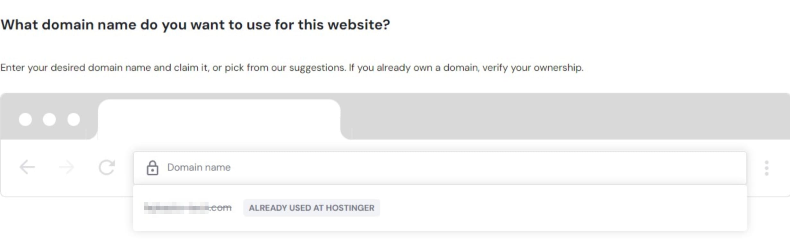Viewport: 790px width, 239px height.
Task: Select the blank white browser tab
Action: coord(219,119)
